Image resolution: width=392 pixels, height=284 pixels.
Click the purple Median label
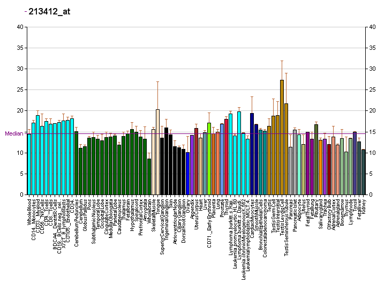tap(13, 133)
